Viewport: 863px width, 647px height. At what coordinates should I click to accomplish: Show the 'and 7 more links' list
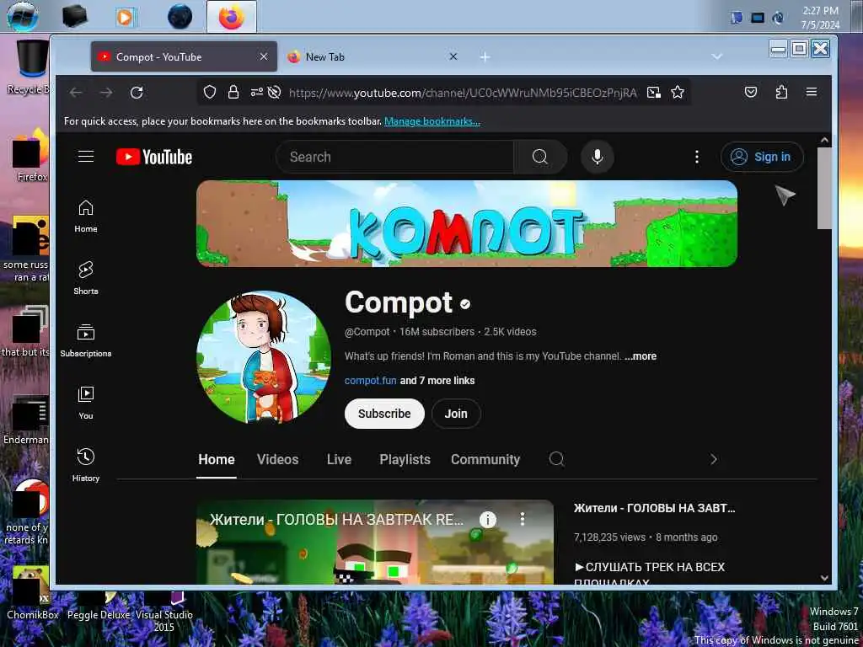point(437,381)
